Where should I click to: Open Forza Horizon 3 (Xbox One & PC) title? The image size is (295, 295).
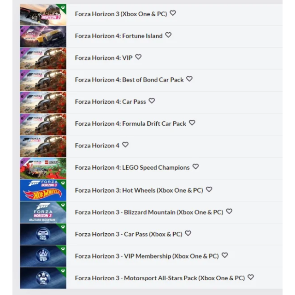tap(121, 14)
